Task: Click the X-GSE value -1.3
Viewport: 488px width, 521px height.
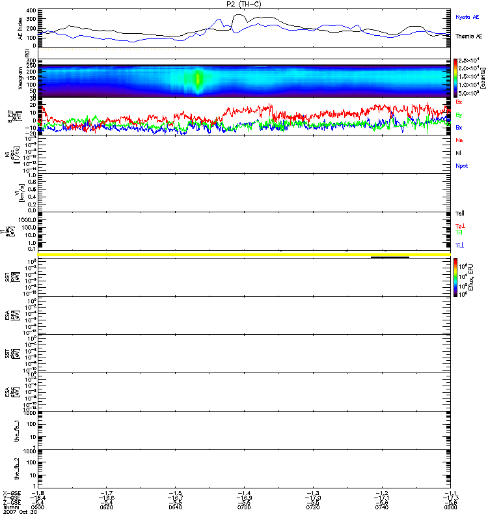Action: [x=313, y=494]
